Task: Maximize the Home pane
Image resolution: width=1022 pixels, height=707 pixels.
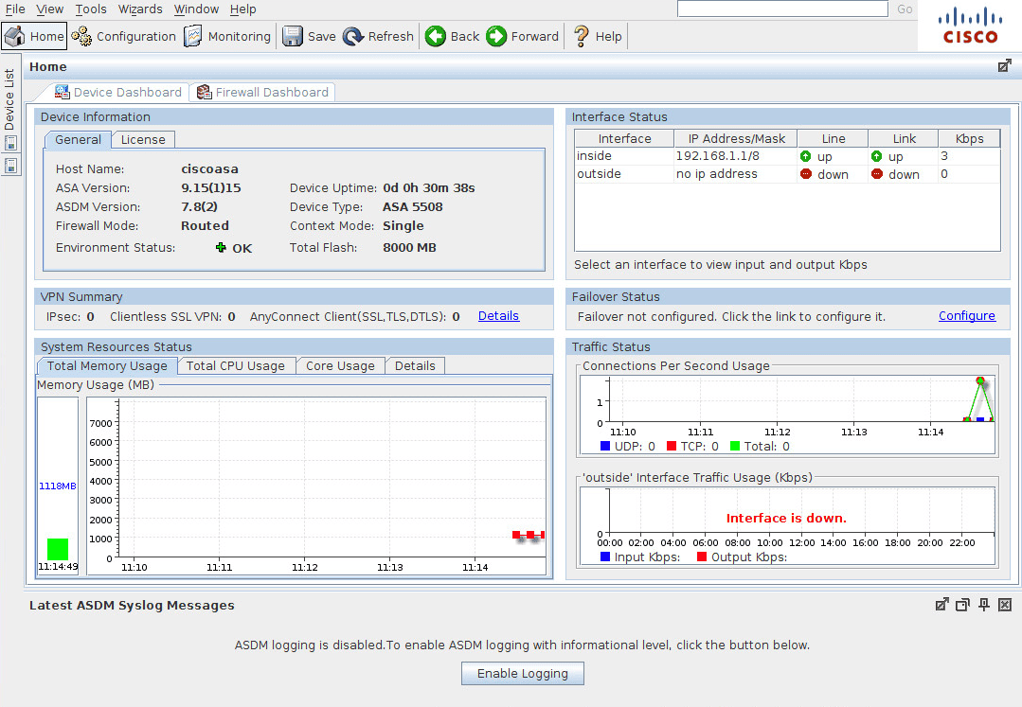Action: (x=1005, y=66)
